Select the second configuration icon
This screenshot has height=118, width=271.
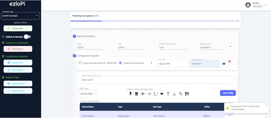coord(136,94)
